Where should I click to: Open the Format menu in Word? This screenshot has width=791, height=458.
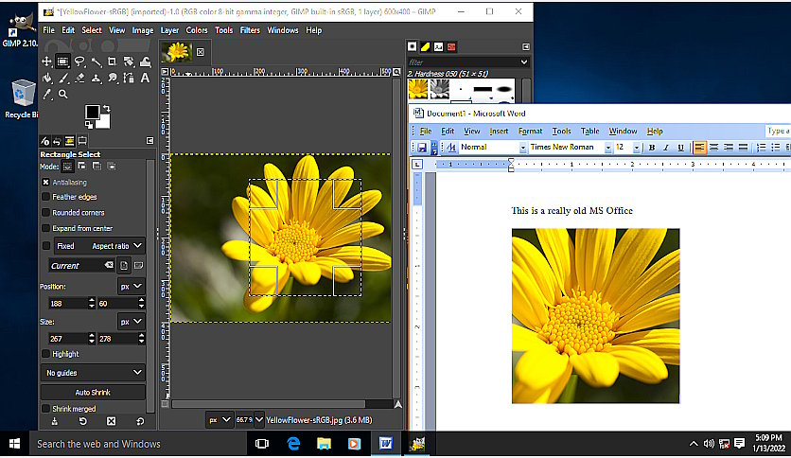click(530, 131)
